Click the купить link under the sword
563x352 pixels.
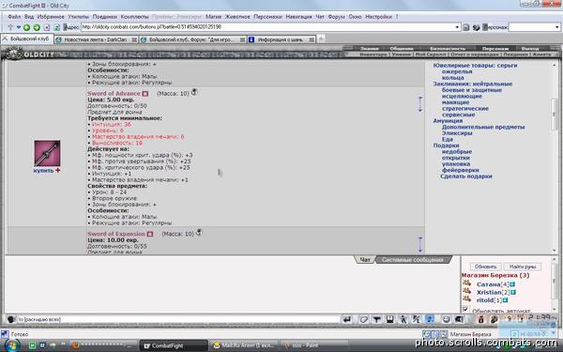[x=44, y=171]
